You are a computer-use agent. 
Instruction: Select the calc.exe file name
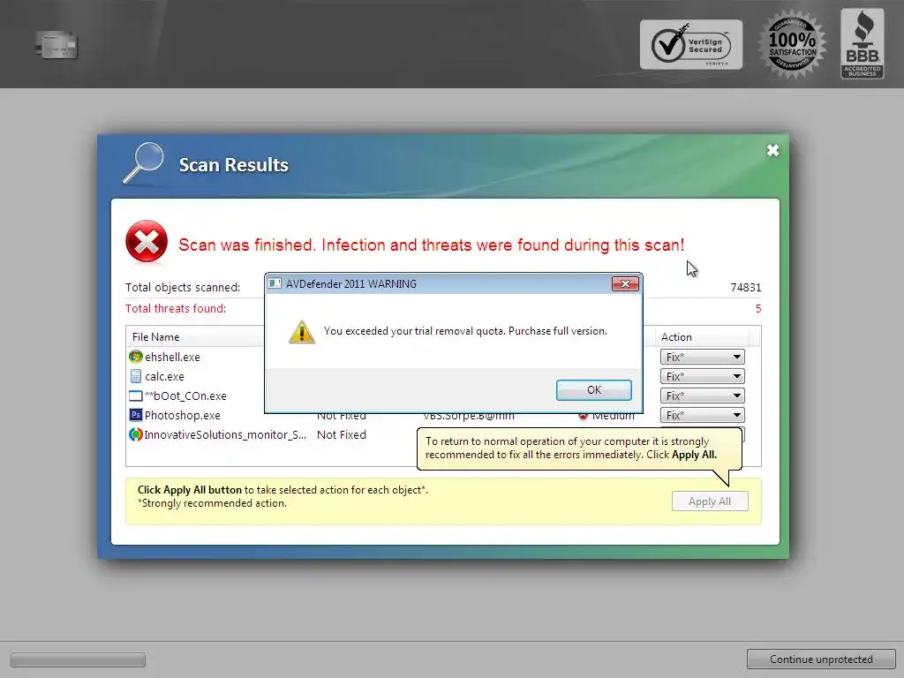[x=164, y=376]
